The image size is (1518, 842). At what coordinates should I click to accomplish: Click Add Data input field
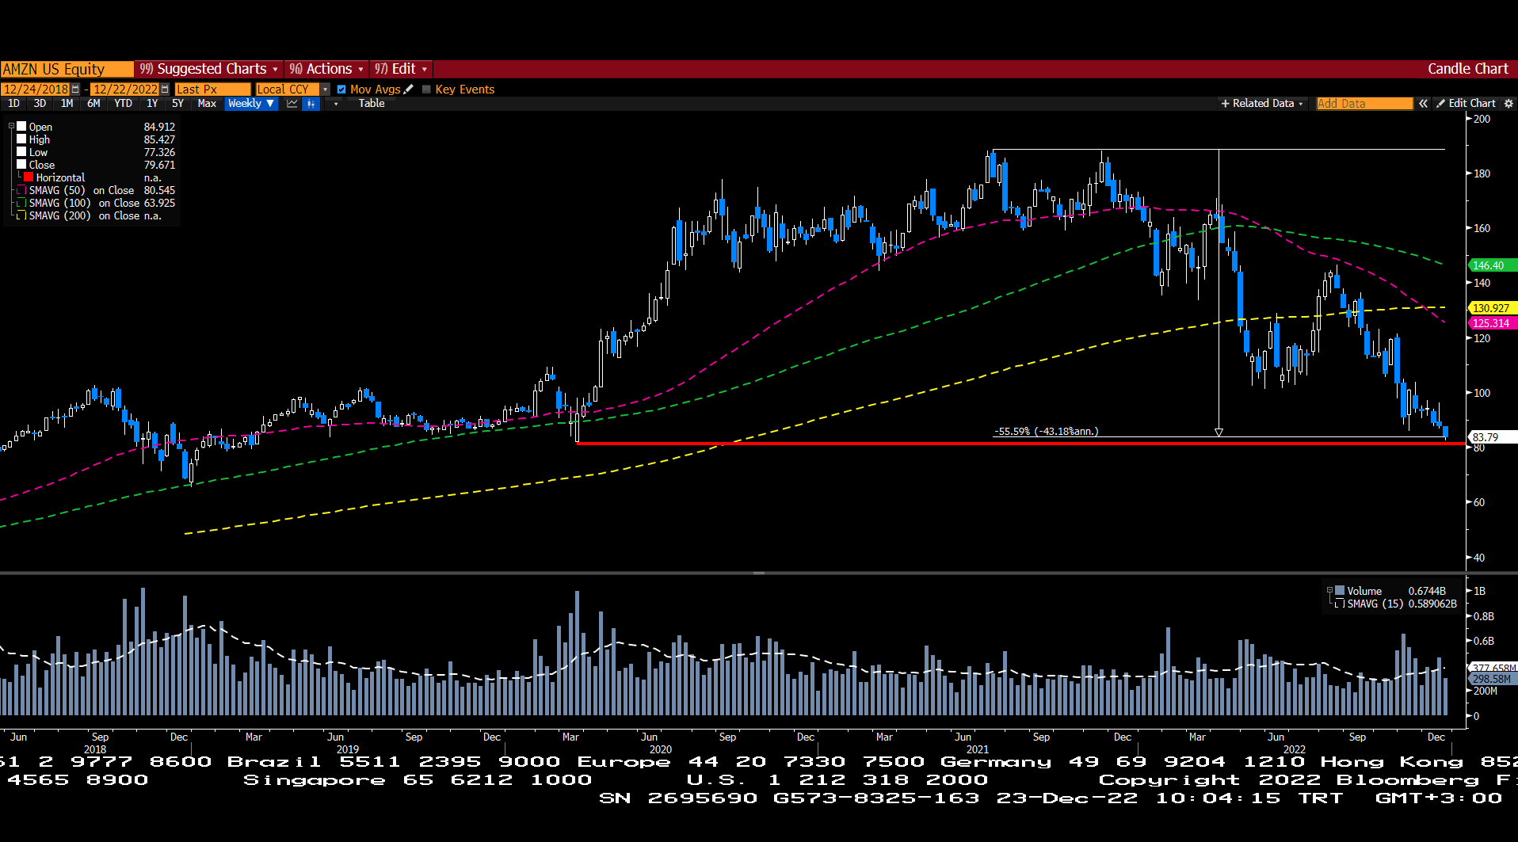[x=1364, y=104]
